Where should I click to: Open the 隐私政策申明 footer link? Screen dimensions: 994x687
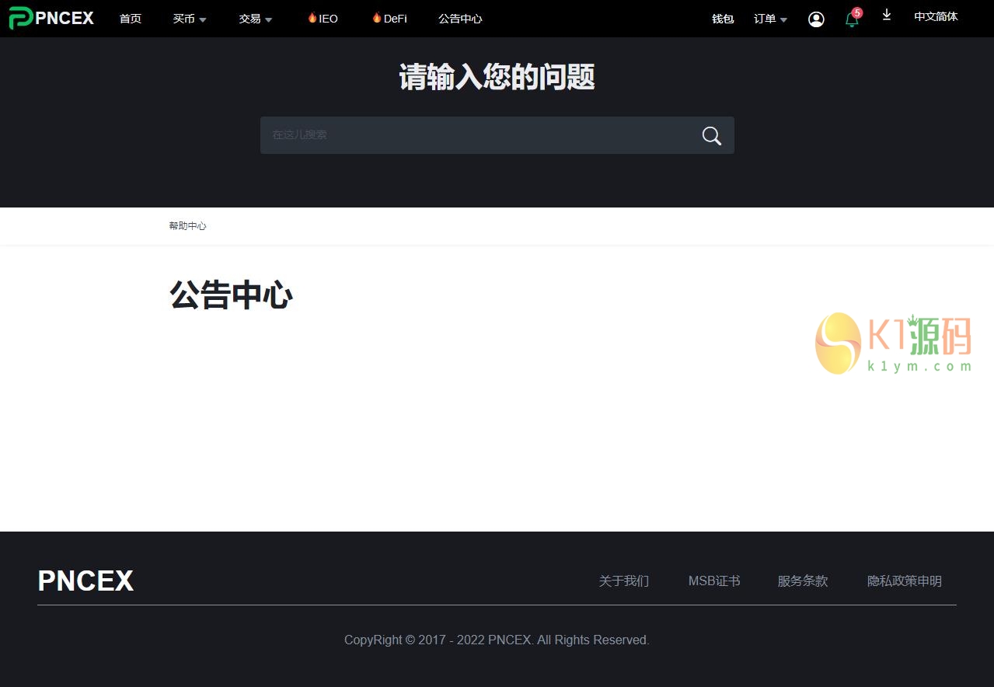pos(905,581)
